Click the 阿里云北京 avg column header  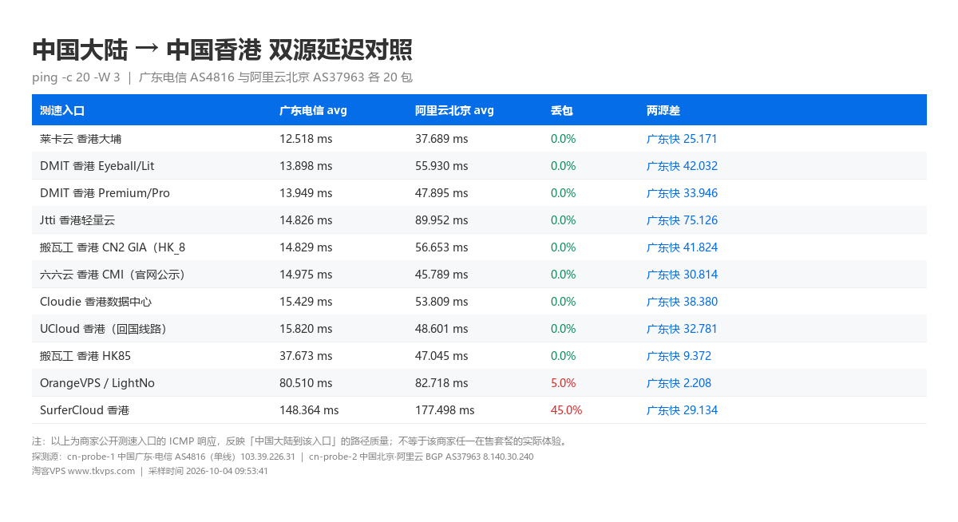pyautogui.click(x=454, y=110)
